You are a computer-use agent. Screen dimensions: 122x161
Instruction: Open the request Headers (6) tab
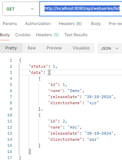point(70,24)
